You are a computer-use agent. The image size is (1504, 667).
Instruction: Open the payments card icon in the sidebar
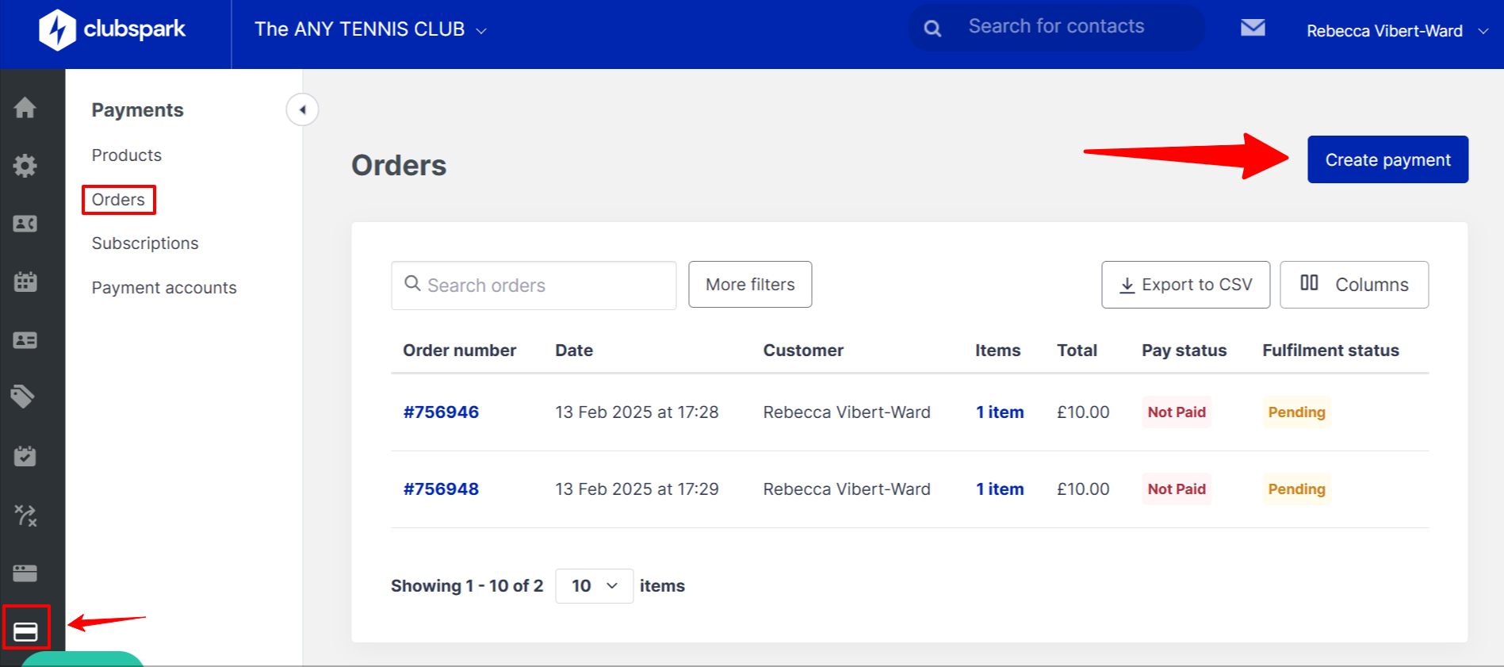click(x=25, y=631)
